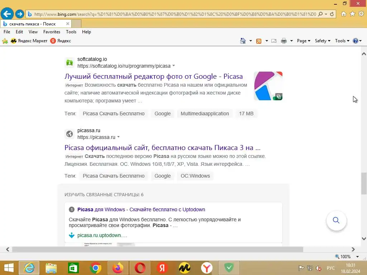The width and height of the screenshot is (367, 275).
Task: Click the Read mail icon
Action: click(x=274, y=41)
